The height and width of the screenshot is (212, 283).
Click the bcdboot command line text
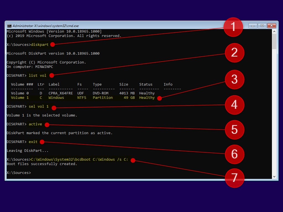[x=79, y=159]
